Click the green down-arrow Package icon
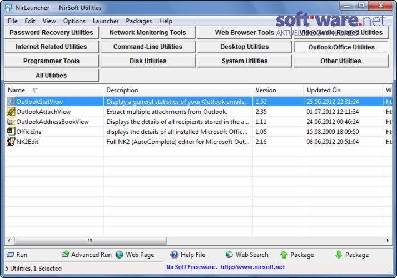397x278 pixels. pyautogui.click(x=339, y=255)
